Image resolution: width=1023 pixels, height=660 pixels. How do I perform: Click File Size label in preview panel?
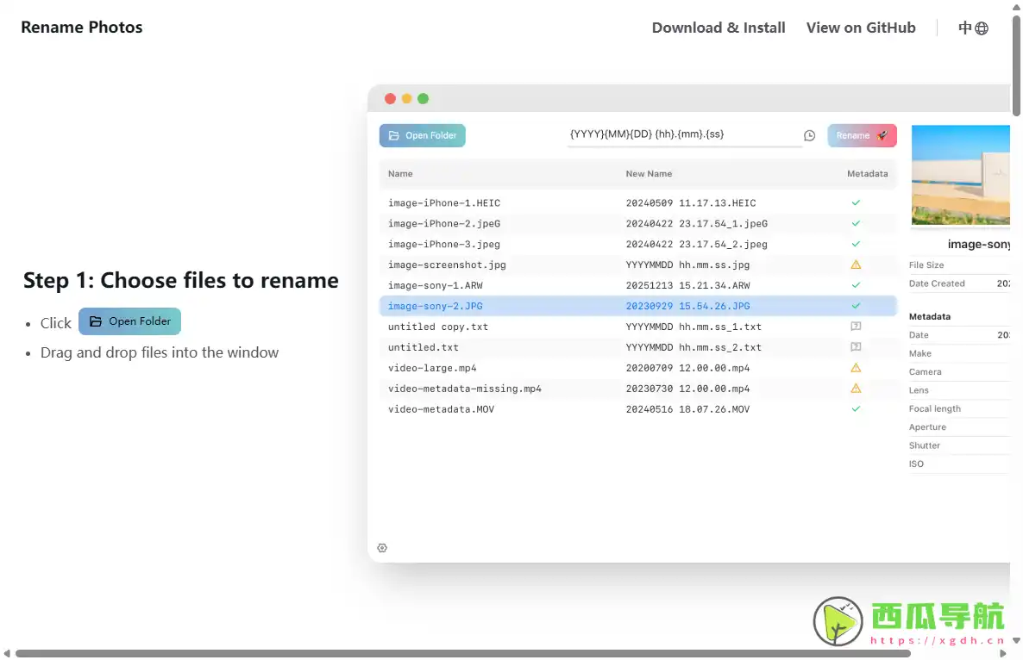click(x=926, y=265)
